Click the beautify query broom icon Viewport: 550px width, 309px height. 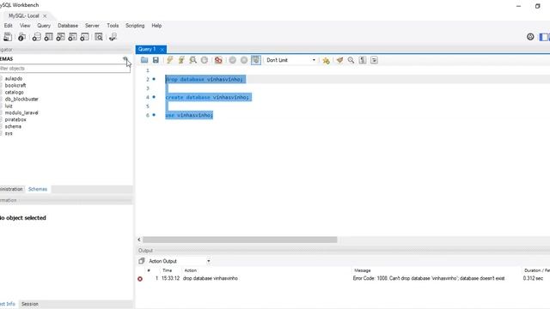[339, 60]
